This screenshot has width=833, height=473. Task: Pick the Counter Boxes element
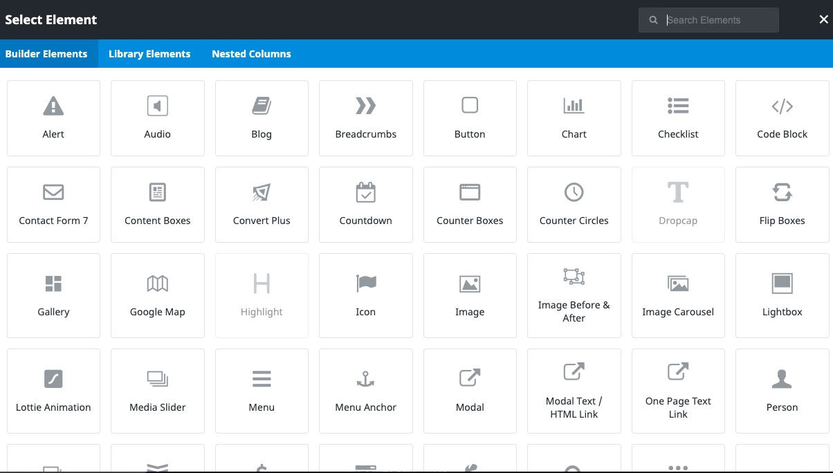pos(470,205)
